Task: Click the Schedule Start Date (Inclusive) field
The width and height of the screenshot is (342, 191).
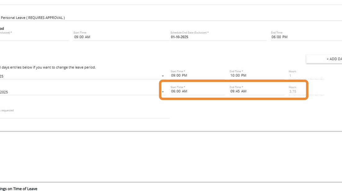Action: (34, 37)
